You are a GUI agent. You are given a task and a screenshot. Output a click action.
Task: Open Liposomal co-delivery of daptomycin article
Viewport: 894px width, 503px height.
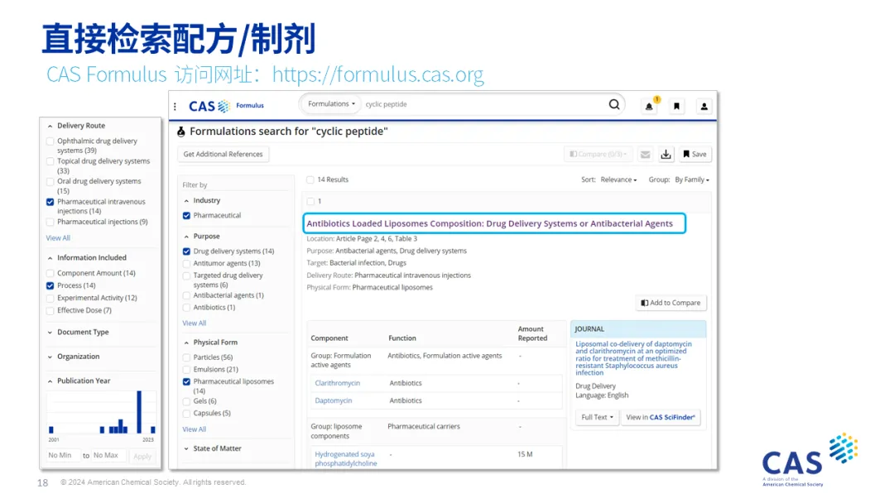pos(633,359)
